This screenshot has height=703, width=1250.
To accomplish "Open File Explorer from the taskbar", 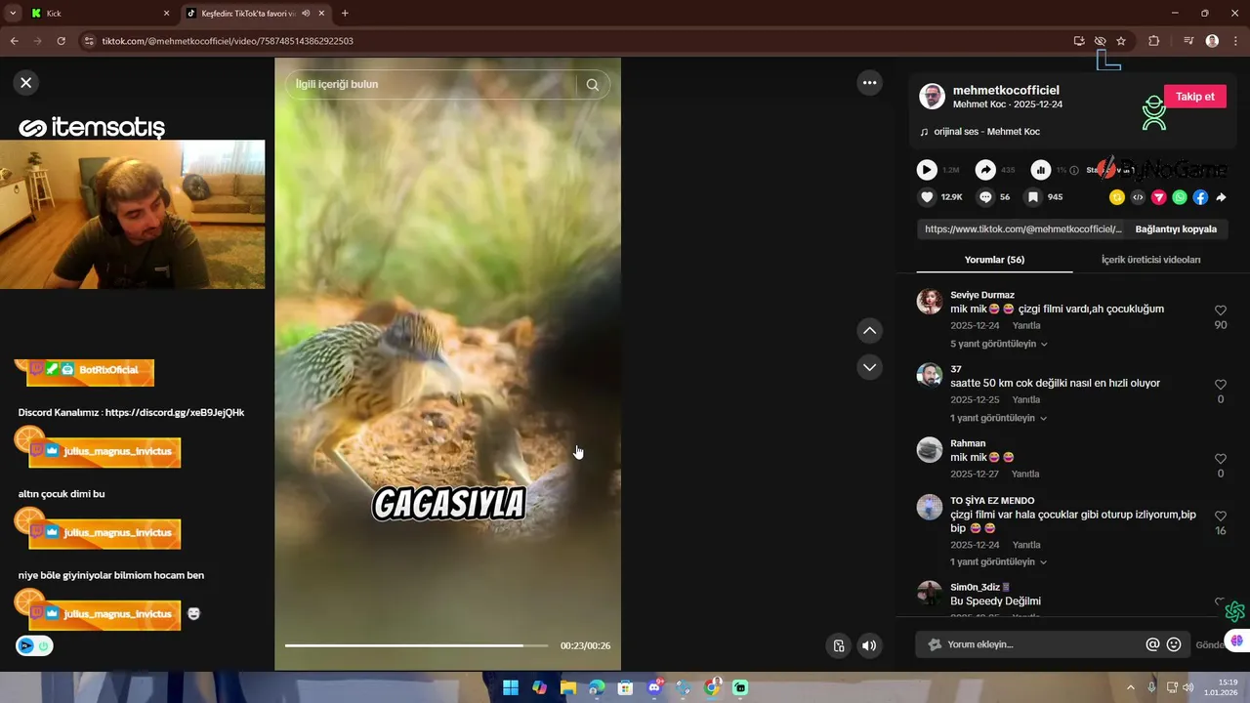I will coord(568,687).
